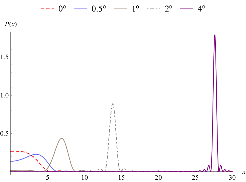Select the legend label 2°
The width and height of the screenshot is (246, 182).
(x=169, y=9)
